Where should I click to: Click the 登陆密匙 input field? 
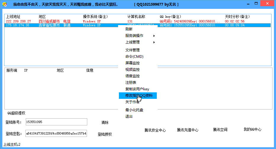pos(56,133)
